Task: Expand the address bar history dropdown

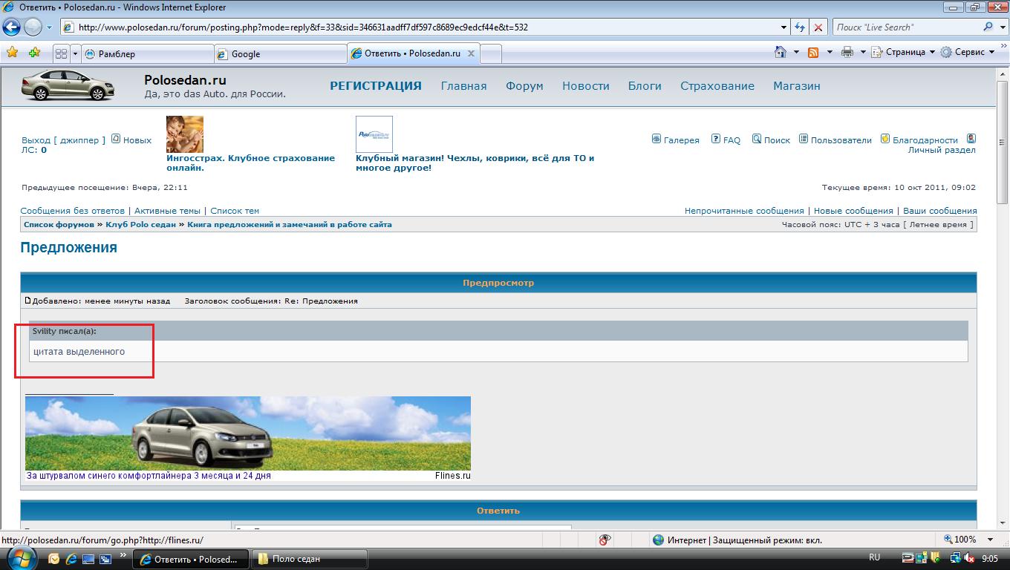Action: point(784,27)
